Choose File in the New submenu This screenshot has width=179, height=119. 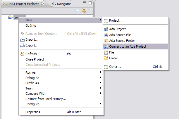click(x=135, y=52)
